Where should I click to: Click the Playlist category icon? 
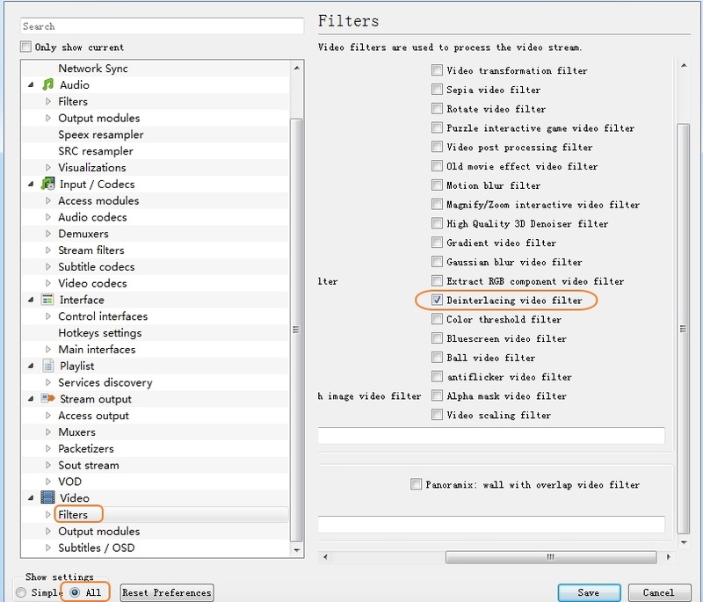[47, 366]
